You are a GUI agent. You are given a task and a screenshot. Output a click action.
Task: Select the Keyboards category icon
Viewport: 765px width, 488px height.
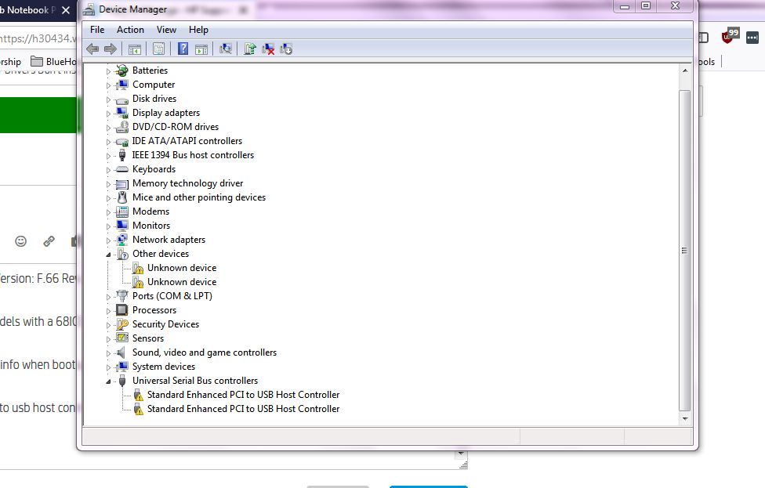coord(122,169)
